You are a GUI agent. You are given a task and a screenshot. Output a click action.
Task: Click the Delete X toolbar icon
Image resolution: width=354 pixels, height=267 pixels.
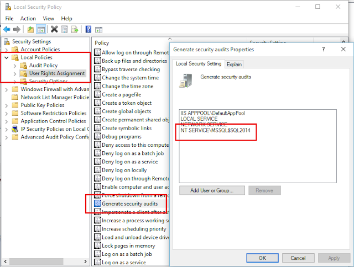pos(54,29)
